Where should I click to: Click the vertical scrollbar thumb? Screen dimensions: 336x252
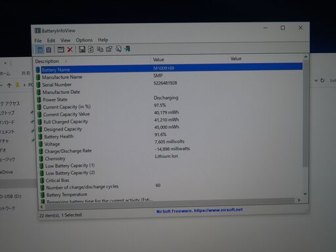[x=305, y=114]
